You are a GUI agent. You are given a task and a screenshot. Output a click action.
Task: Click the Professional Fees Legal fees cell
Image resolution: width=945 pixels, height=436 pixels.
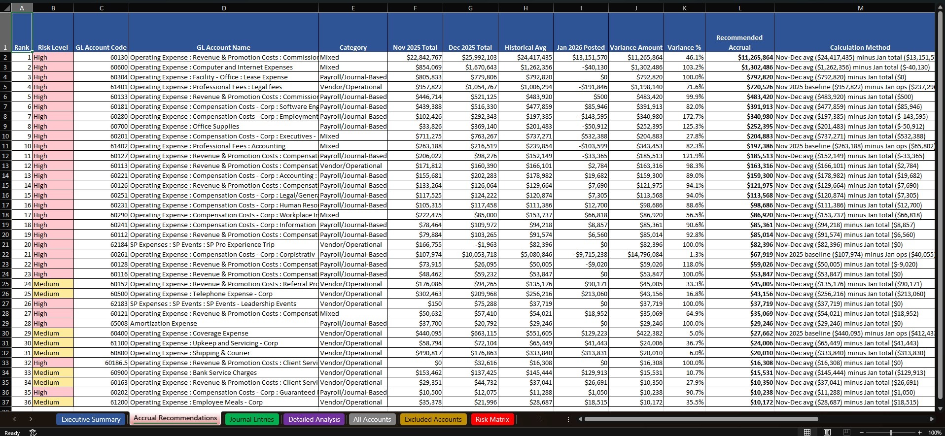click(224, 87)
